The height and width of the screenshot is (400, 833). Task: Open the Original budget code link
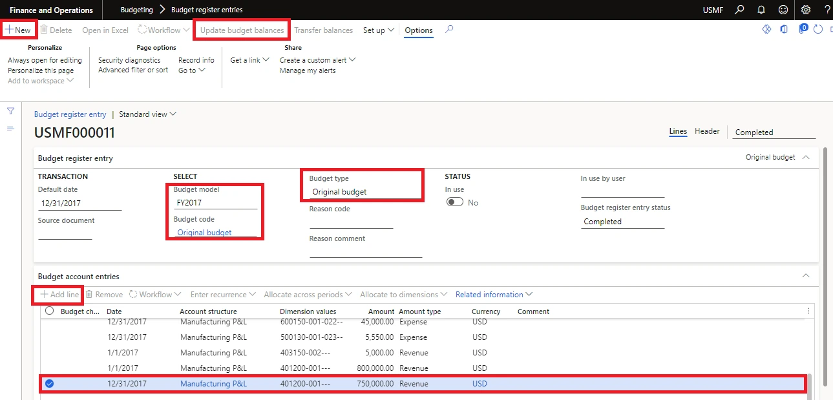(204, 233)
